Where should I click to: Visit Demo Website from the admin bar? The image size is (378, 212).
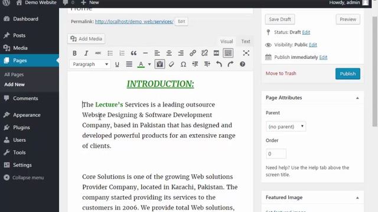37,2
